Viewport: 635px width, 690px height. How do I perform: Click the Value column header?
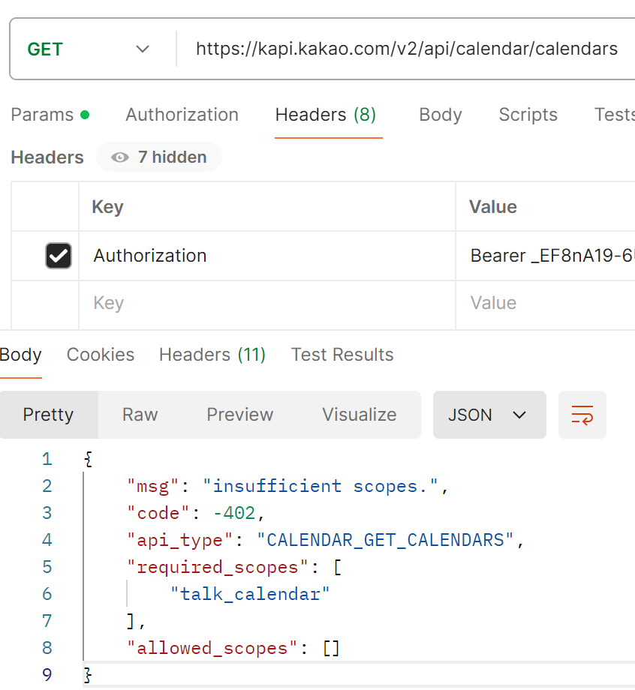click(493, 207)
